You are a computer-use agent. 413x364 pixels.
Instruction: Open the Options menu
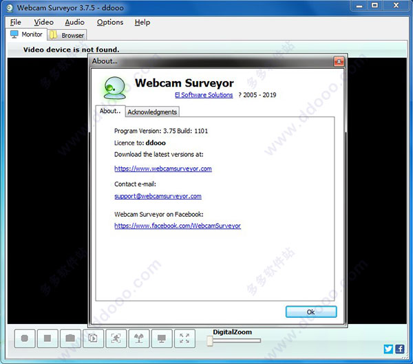110,23
